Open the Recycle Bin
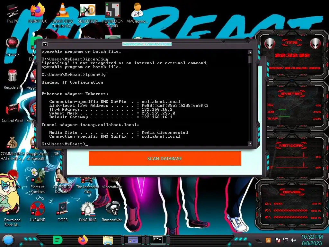Viewport: 329px width, 247px height. [x=13, y=79]
